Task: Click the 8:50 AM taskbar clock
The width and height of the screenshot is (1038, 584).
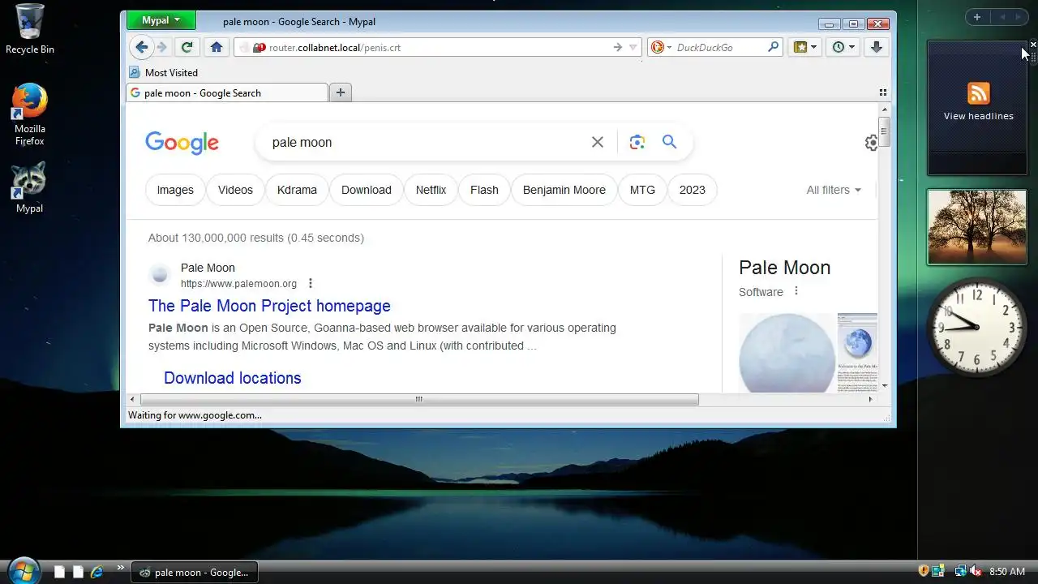Action: [x=1007, y=572]
